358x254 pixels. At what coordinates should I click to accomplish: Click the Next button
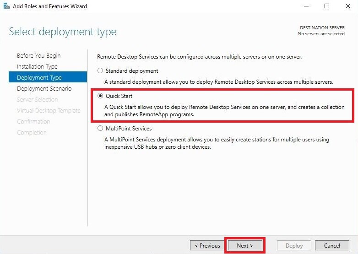pos(245,246)
